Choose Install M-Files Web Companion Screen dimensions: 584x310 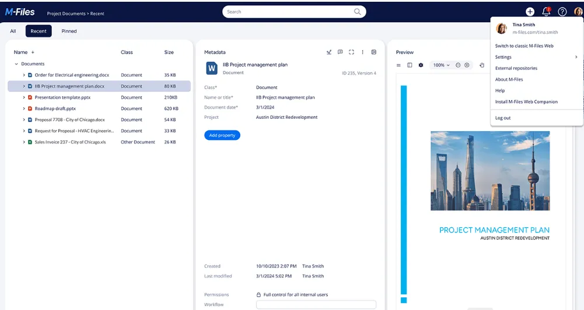pyautogui.click(x=526, y=101)
